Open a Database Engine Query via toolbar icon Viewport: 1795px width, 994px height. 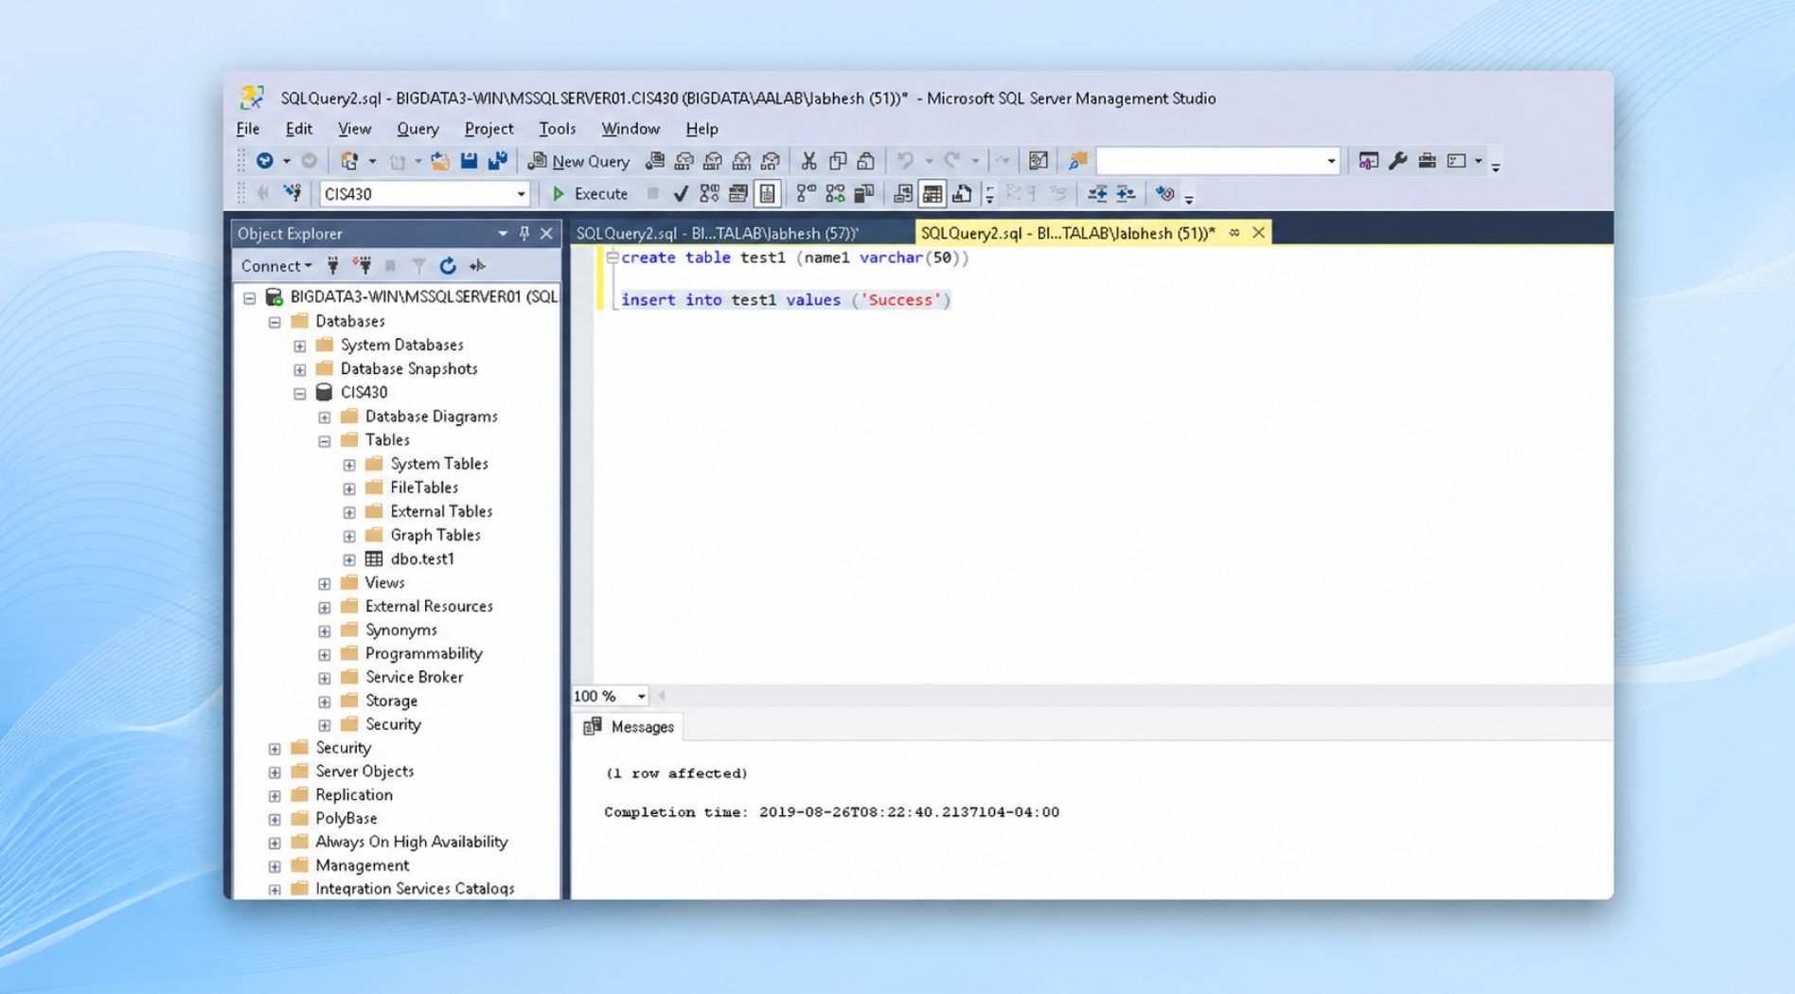pyautogui.click(x=654, y=161)
